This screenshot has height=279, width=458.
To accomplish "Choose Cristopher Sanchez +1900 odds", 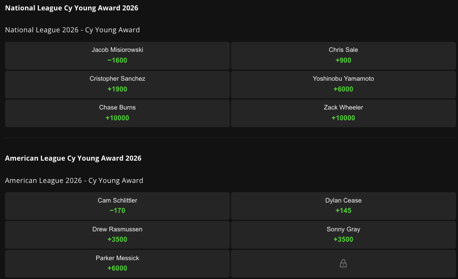I will [117, 84].
